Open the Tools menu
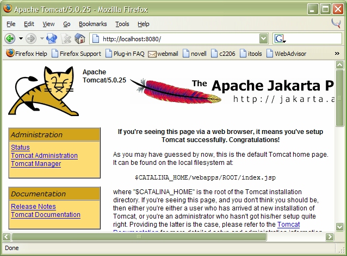Screen dimensions: 347x256 [122, 24]
